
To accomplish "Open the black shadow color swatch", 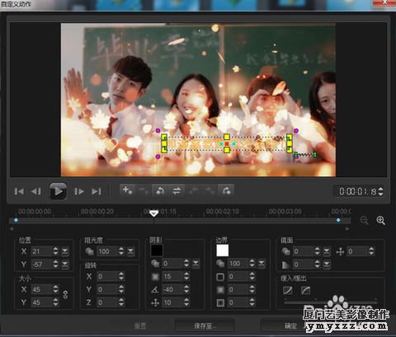I will 157,250.
